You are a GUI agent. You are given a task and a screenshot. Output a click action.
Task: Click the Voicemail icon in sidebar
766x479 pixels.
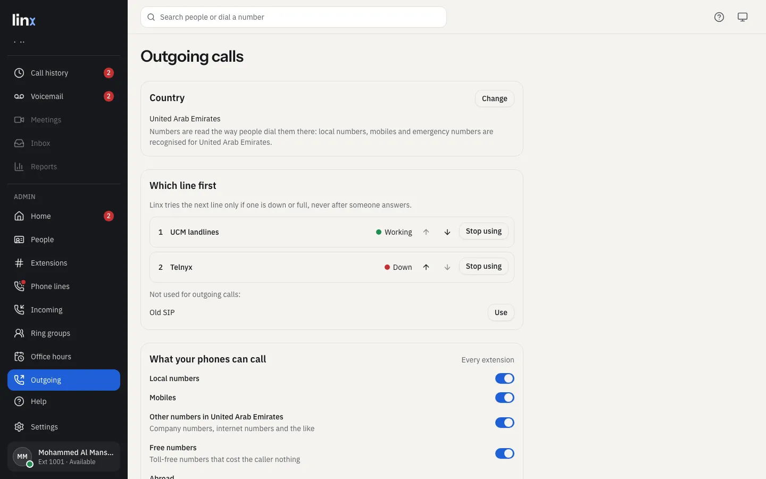tap(19, 96)
